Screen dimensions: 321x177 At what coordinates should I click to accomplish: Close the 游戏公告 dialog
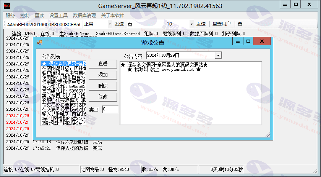pyautogui.click(x=261, y=41)
